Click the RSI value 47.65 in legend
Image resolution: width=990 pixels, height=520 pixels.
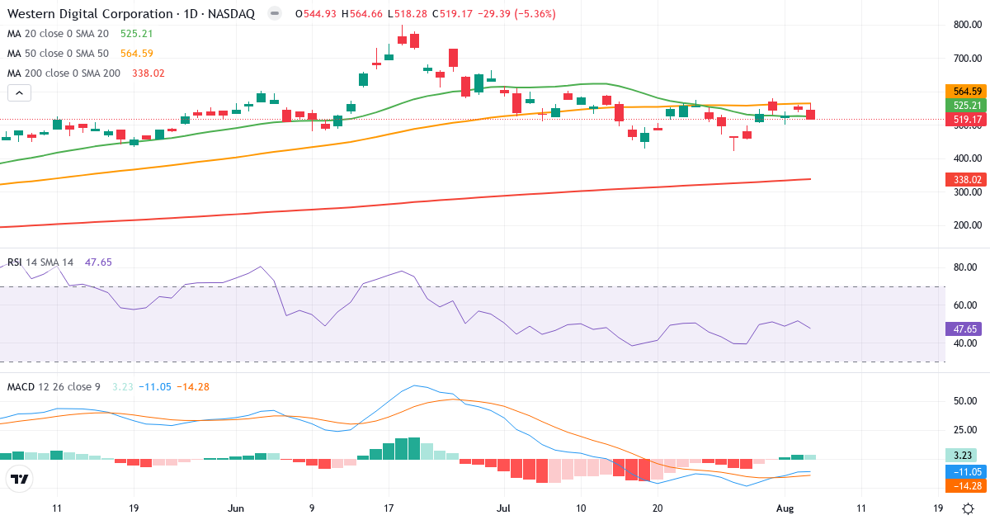pos(97,262)
